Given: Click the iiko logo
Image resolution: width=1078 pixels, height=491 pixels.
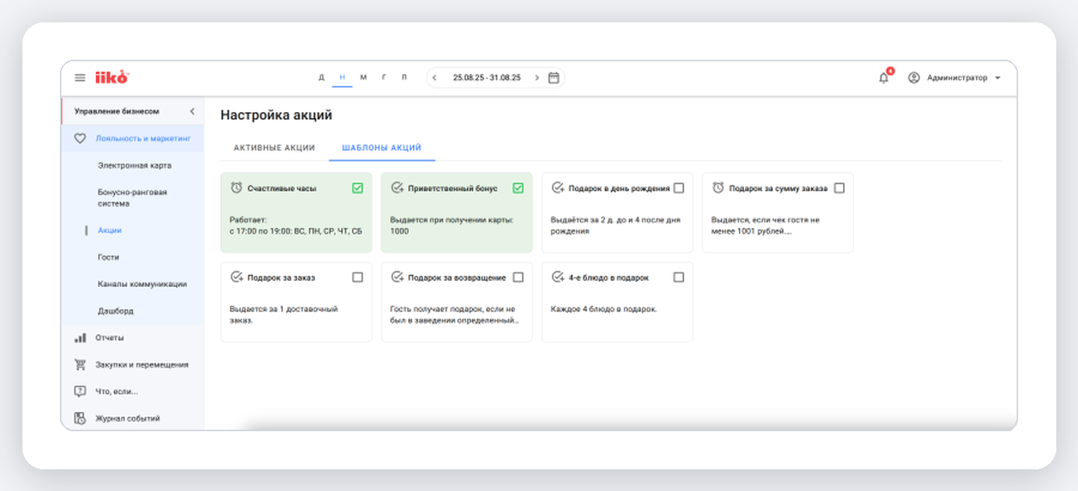Looking at the screenshot, I should click(x=112, y=77).
